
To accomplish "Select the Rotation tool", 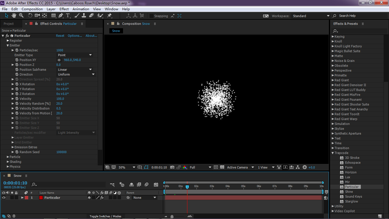I will click(30, 16).
